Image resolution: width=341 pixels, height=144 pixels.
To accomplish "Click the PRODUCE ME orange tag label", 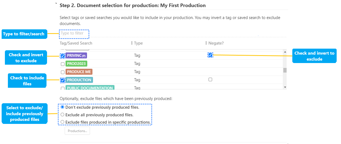I will coord(79,72).
